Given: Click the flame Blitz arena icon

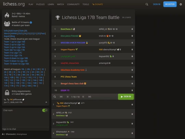Looking at the screenshot, I should pyautogui.click(x=7, y=15).
